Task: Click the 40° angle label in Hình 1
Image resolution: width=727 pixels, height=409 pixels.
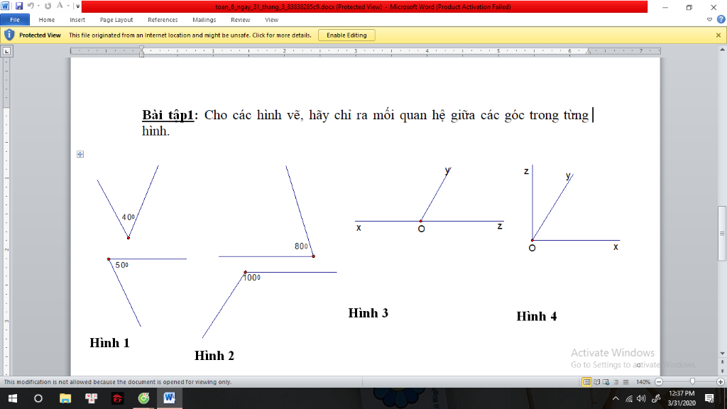Action: (x=128, y=217)
